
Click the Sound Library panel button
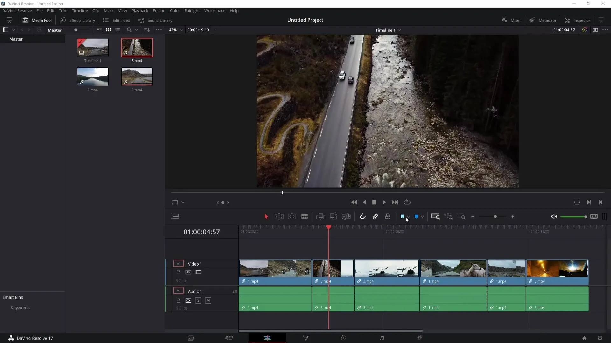[x=156, y=20]
